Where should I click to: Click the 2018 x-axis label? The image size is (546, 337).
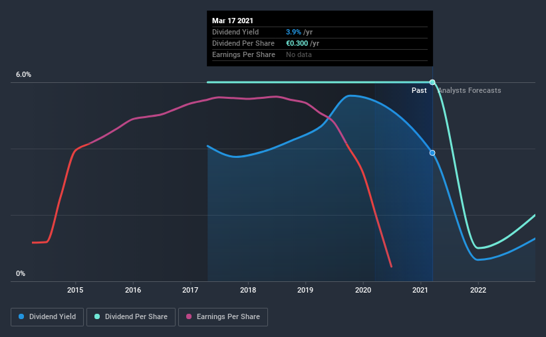tap(248, 290)
